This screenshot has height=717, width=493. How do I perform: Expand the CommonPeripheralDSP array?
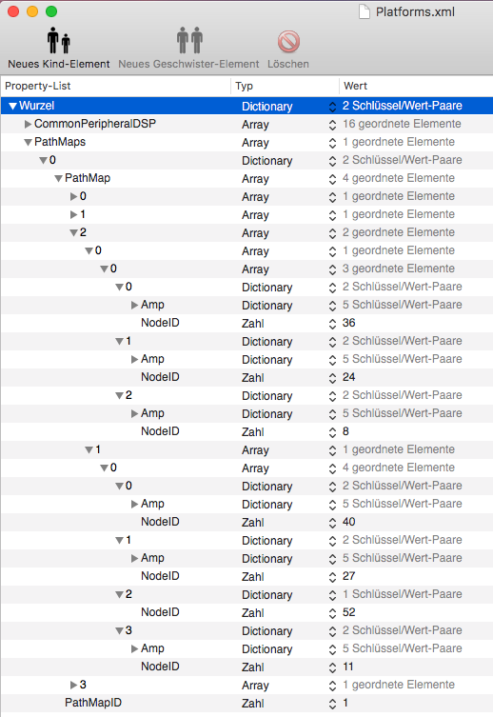28,124
